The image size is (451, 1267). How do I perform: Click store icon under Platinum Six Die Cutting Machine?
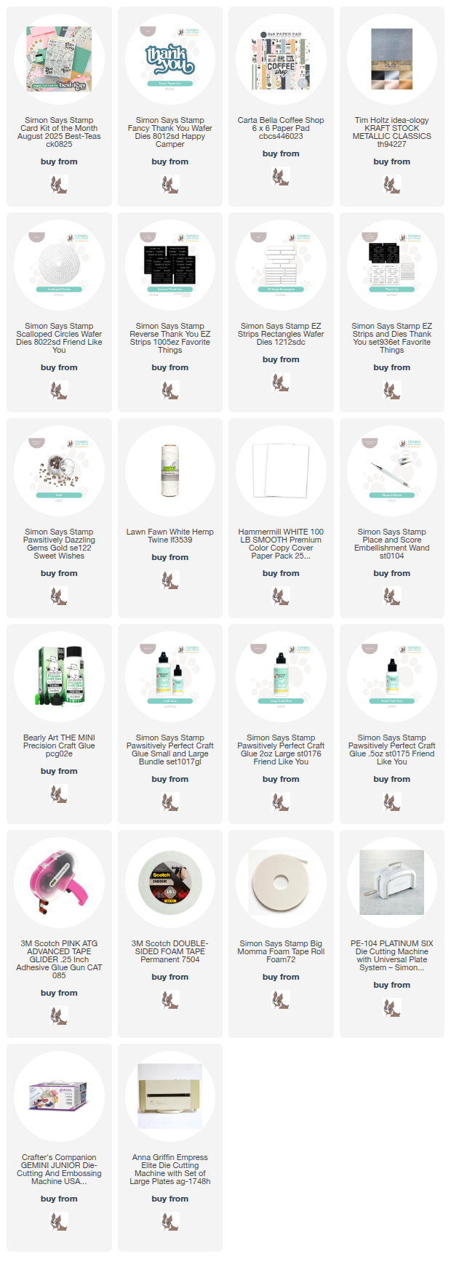click(391, 1008)
